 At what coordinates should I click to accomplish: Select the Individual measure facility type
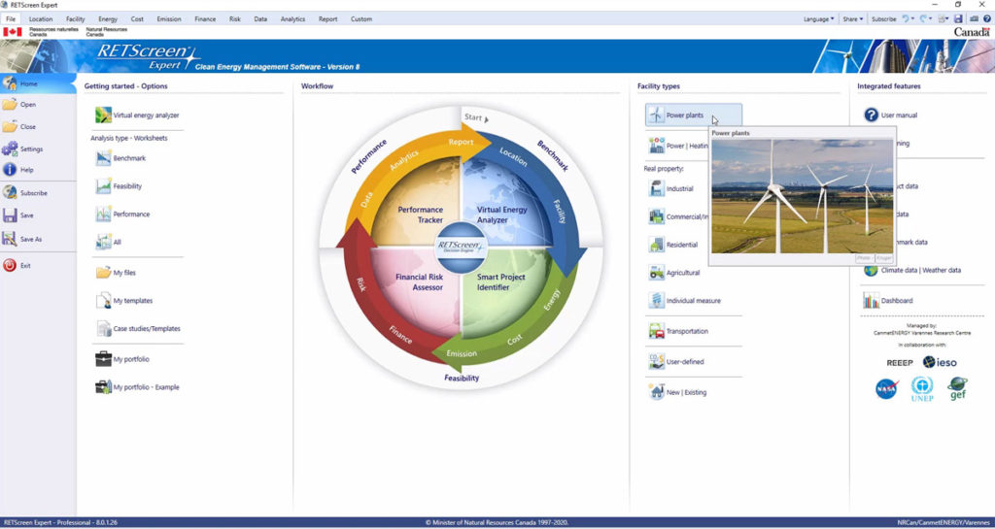coord(684,301)
